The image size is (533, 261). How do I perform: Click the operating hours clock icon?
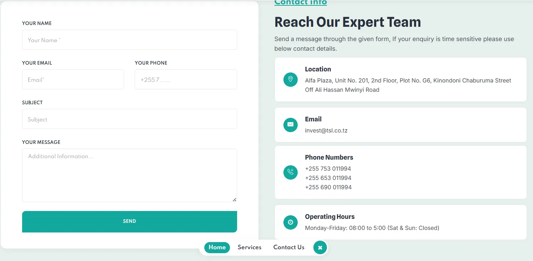[290, 222]
